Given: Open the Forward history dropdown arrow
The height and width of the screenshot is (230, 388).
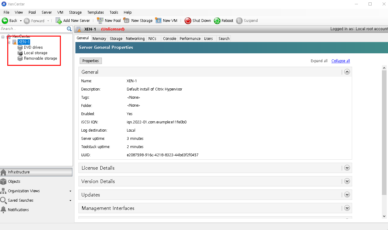Looking at the screenshot, I should coord(48,21).
